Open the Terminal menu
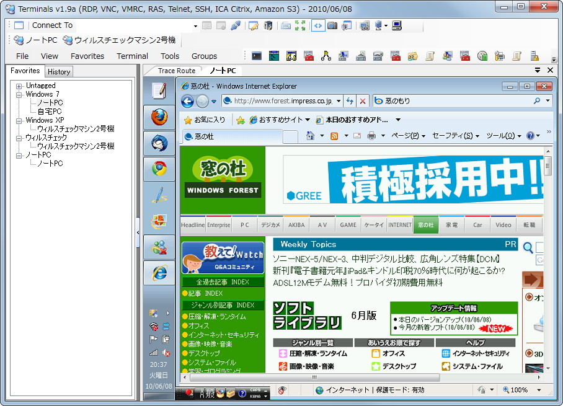 tap(132, 56)
